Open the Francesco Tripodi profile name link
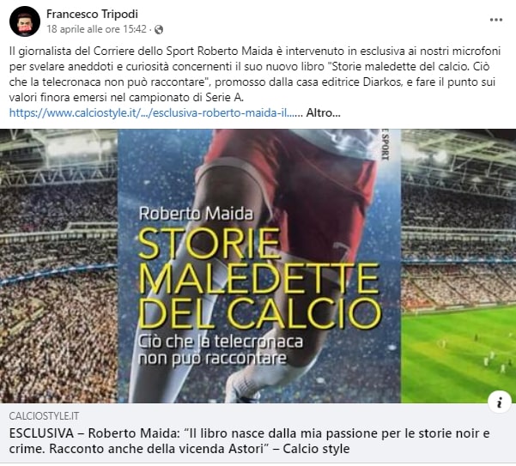 (x=92, y=14)
